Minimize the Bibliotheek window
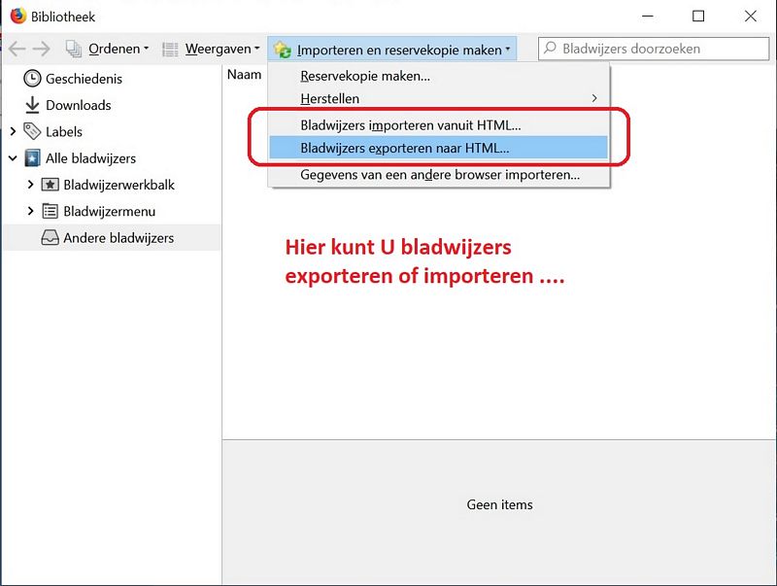Screen dimensions: 777x586 pyautogui.click(x=647, y=16)
